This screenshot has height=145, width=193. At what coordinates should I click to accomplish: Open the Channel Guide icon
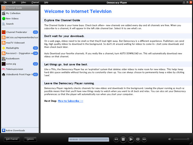tap(4, 8)
